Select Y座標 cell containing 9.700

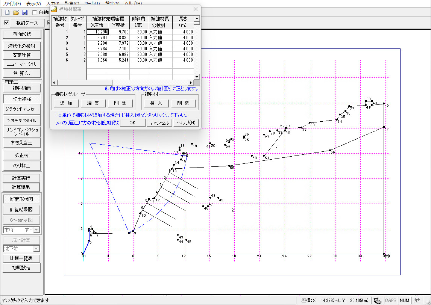119,32
